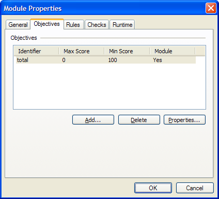The width and height of the screenshot is (219, 199).
Task: Sort by the Module column header
Action: pos(173,51)
